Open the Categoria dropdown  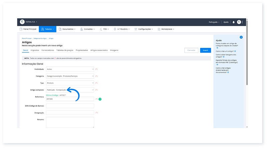click(70, 76)
